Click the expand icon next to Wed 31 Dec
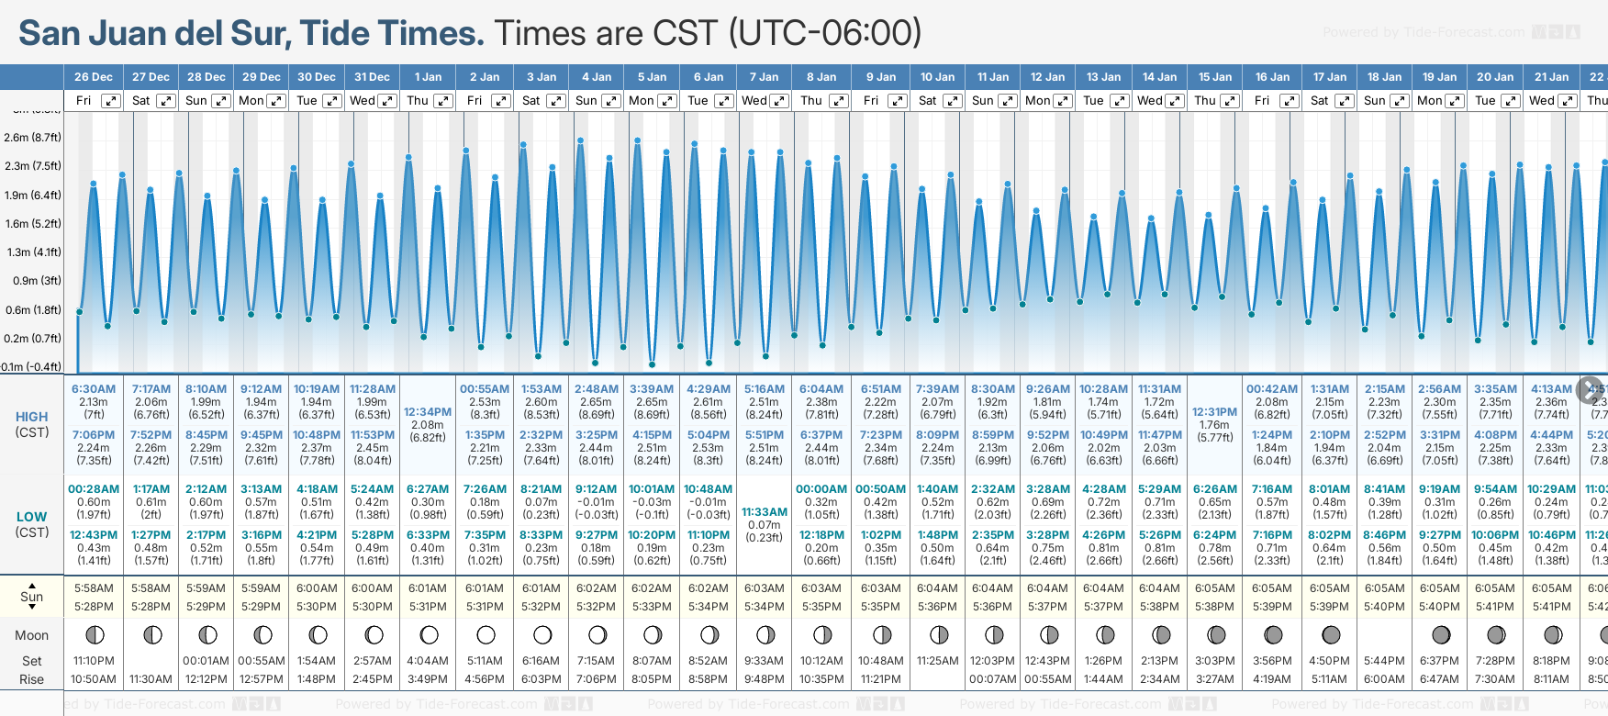Viewport: 1608px width, 716px height. pos(387,101)
